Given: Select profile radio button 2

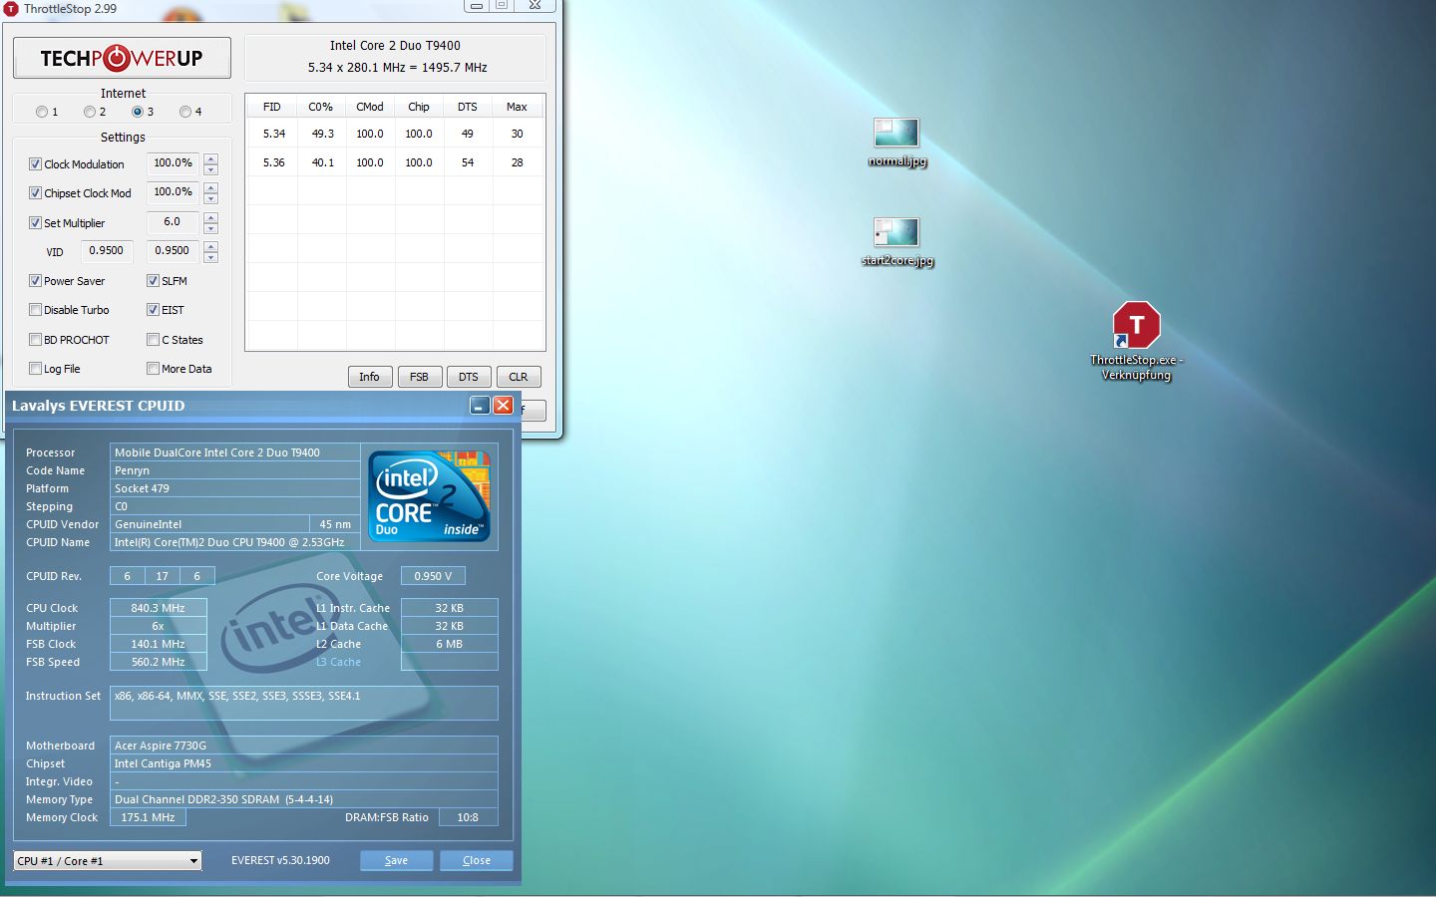Looking at the screenshot, I should [x=90, y=112].
